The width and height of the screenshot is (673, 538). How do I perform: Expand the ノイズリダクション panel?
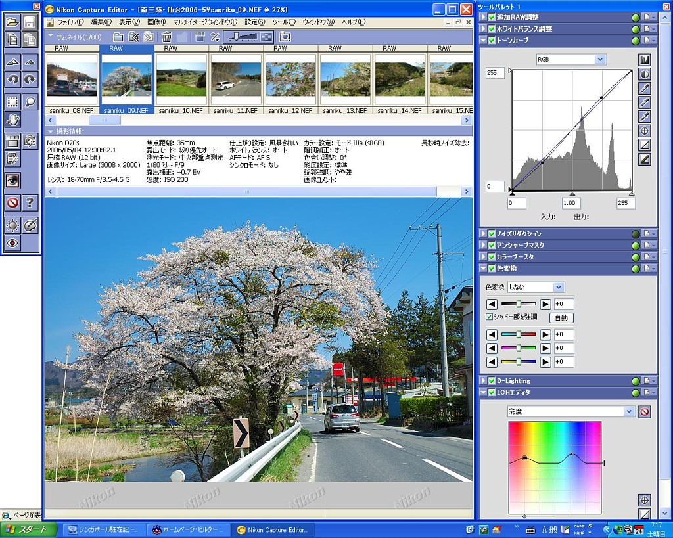pos(483,234)
